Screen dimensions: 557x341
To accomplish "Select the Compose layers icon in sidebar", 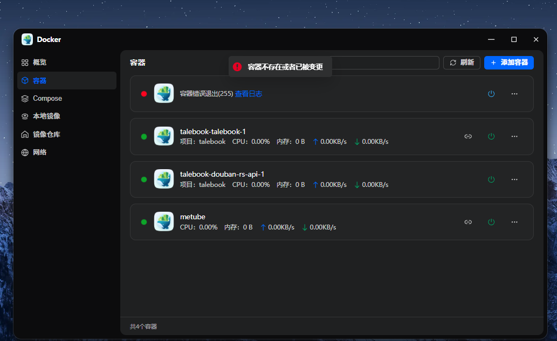I will (25, 98).
